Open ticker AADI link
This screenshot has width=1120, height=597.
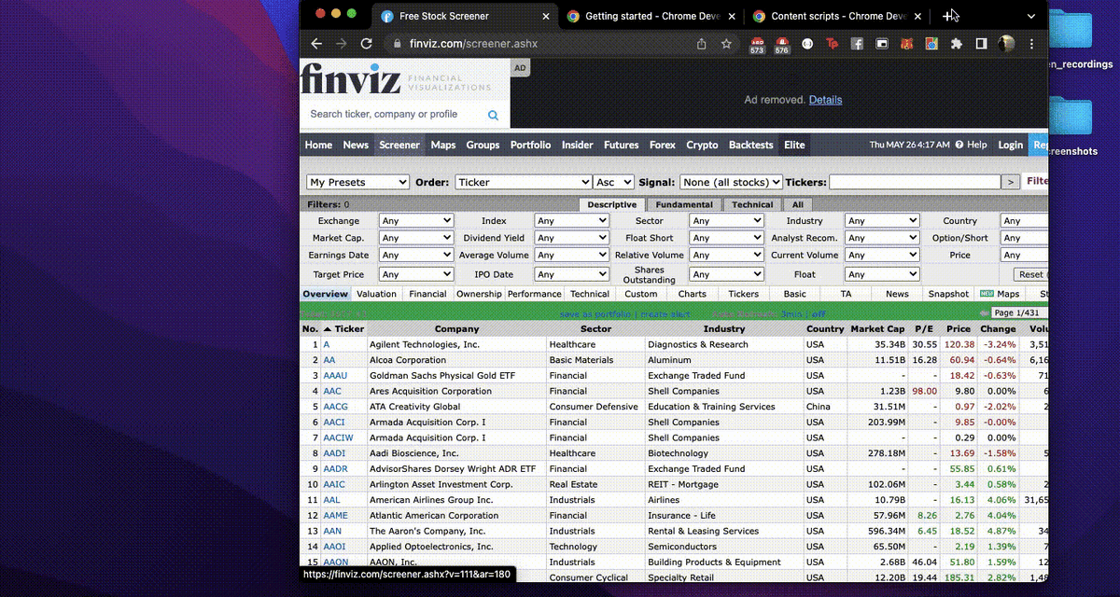pyautogui.click(x=334, y=453)
